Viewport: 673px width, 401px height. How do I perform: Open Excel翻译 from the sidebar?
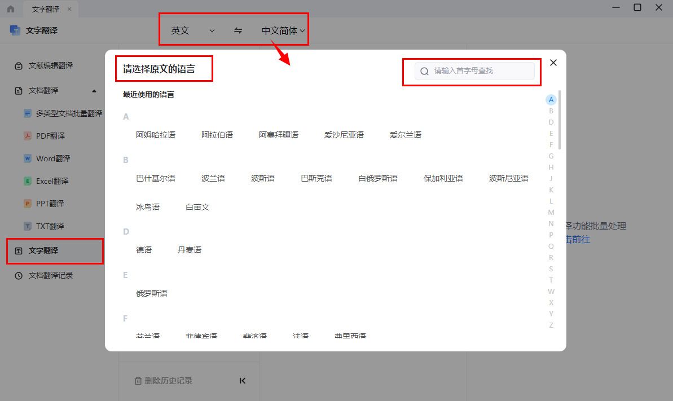click(52, 180)
